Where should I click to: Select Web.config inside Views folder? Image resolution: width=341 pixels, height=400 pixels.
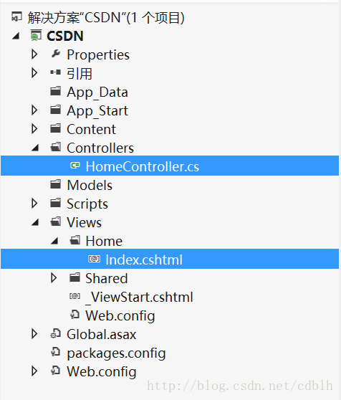click(x=120, y=315)
